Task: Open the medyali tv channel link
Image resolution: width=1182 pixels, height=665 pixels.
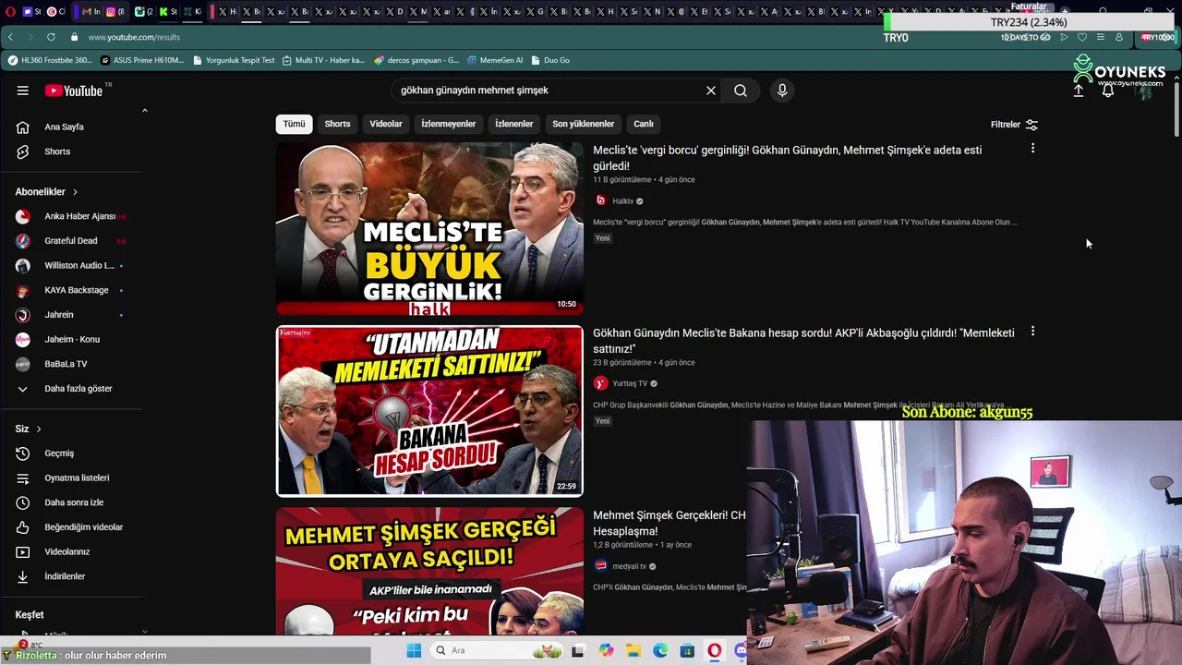Action: pyautogui.click(x=629, y=566)
